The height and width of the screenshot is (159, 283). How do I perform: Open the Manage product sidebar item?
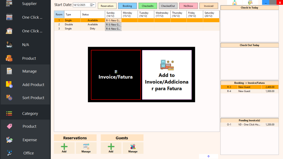[25, 71]
